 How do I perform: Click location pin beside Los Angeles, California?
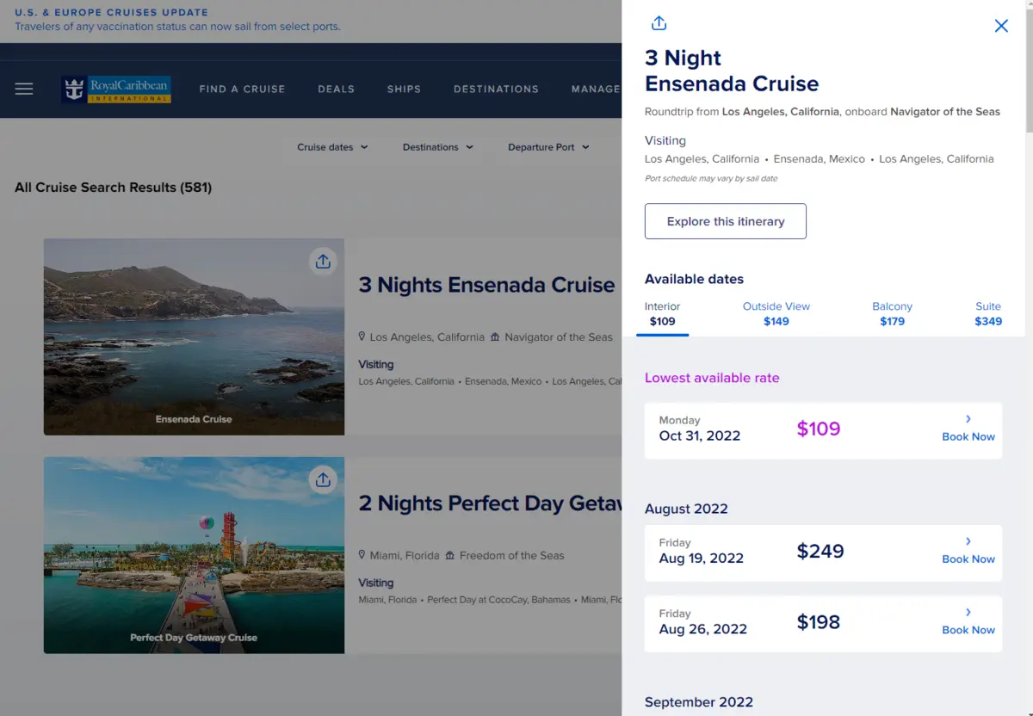(362, 337)
